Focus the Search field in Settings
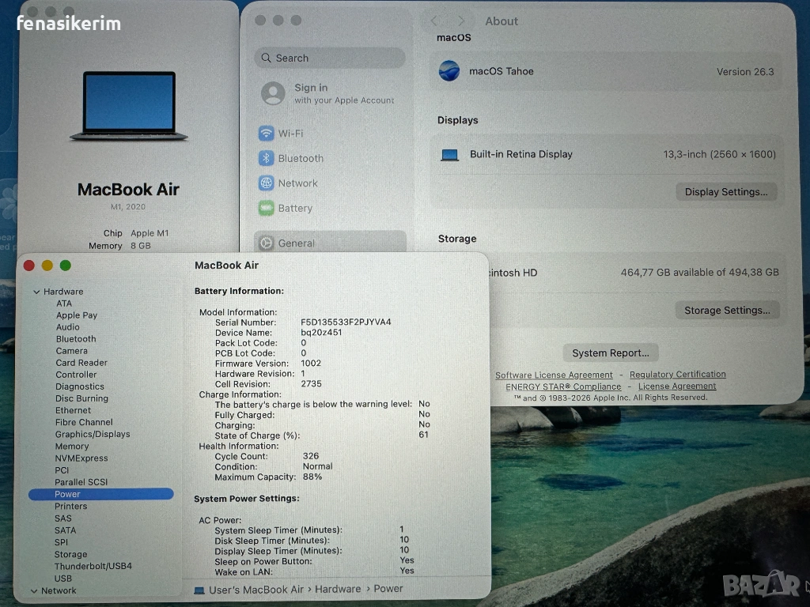Image resolution: width=810 pixels, height=607 pixels. pos(330,58)
